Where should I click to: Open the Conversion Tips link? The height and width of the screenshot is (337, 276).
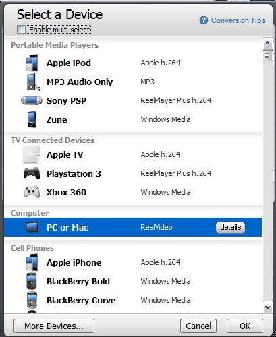click(x=238, y=20)
